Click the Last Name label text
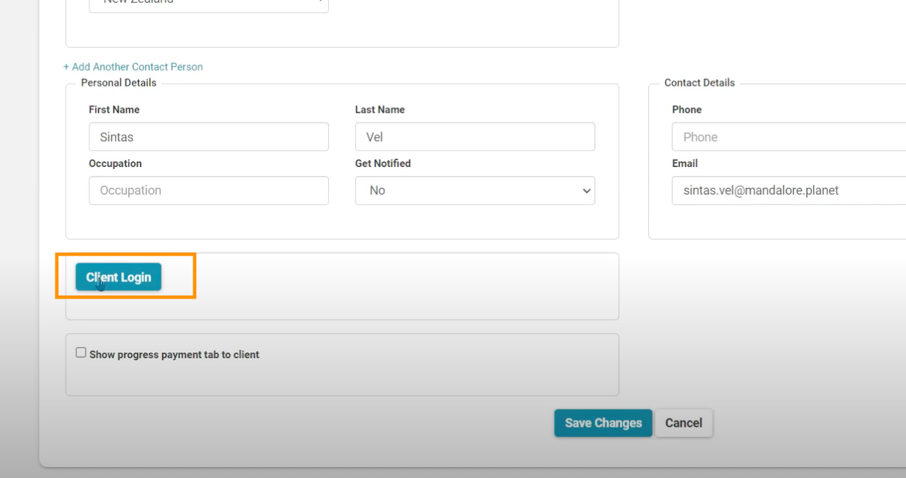Image resolution: width=906 pixels, height=478 pixels. click(380, 109)
